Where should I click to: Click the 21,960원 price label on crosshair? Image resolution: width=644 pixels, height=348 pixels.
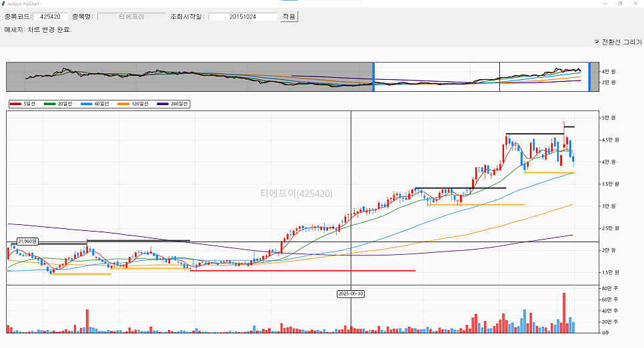[27, 242]
